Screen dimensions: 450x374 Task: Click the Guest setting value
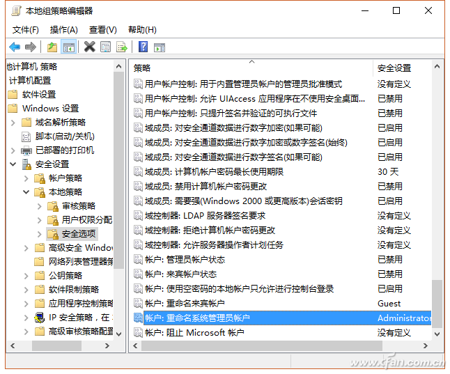tap(389, 304)
